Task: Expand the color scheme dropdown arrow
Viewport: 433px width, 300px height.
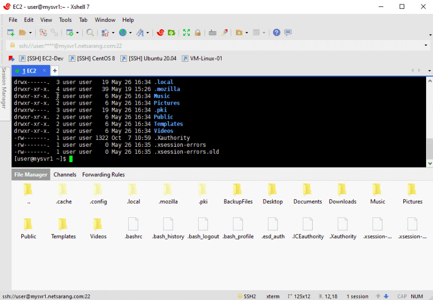Action: point(113,33)
